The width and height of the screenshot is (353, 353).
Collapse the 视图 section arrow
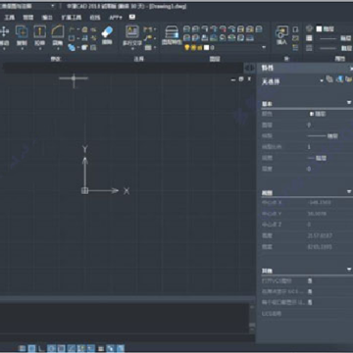349,192
